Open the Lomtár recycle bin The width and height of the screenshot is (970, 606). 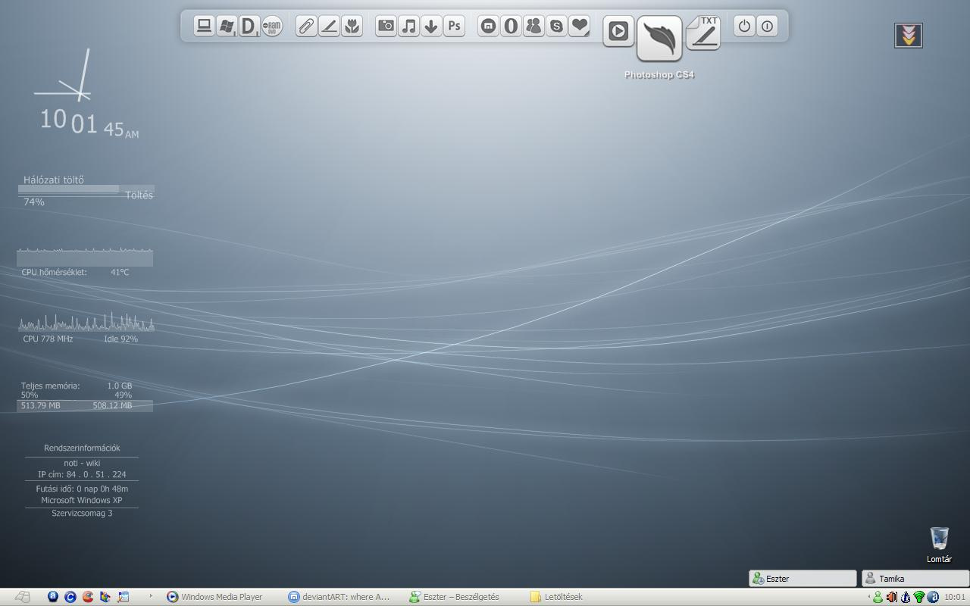pos(939,545)
